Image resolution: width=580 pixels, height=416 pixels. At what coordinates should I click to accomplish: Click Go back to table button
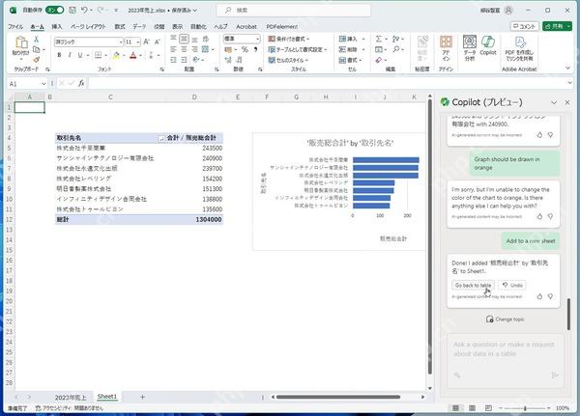[x=473, y=285]
